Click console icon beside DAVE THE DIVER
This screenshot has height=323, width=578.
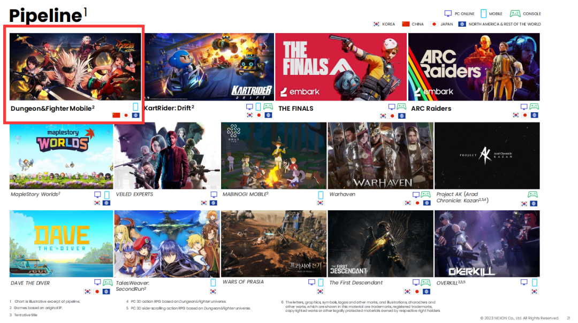pos(108,282)
